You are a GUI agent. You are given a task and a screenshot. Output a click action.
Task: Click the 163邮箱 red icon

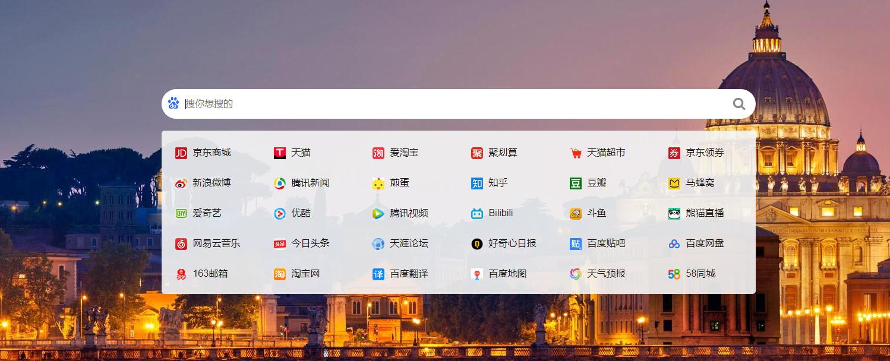coord(181,274)
